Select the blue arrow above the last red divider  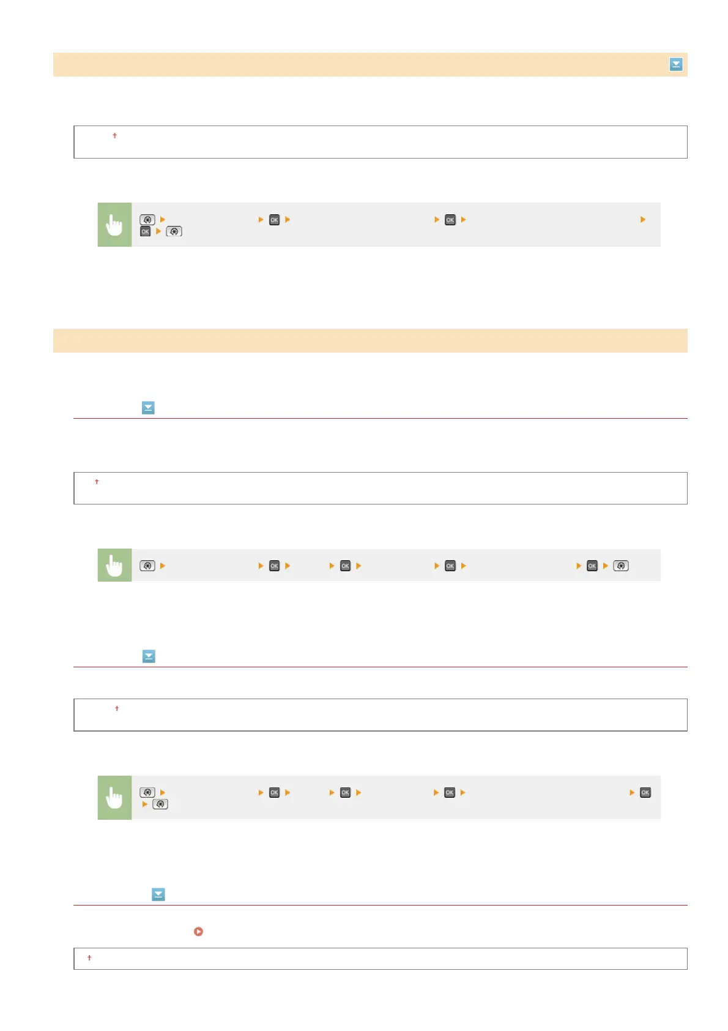(158, 894)
